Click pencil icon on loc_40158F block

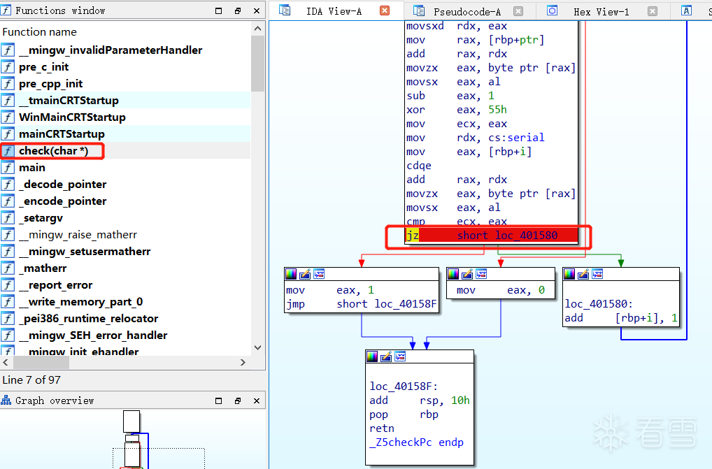pyautogui.click(x=386, y=356)
